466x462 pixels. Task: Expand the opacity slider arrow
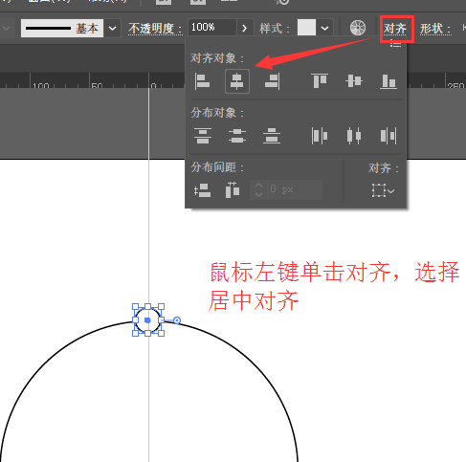[x=245, y=28]
